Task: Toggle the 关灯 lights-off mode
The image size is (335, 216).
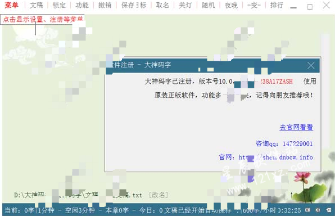Action: point(185,5)
